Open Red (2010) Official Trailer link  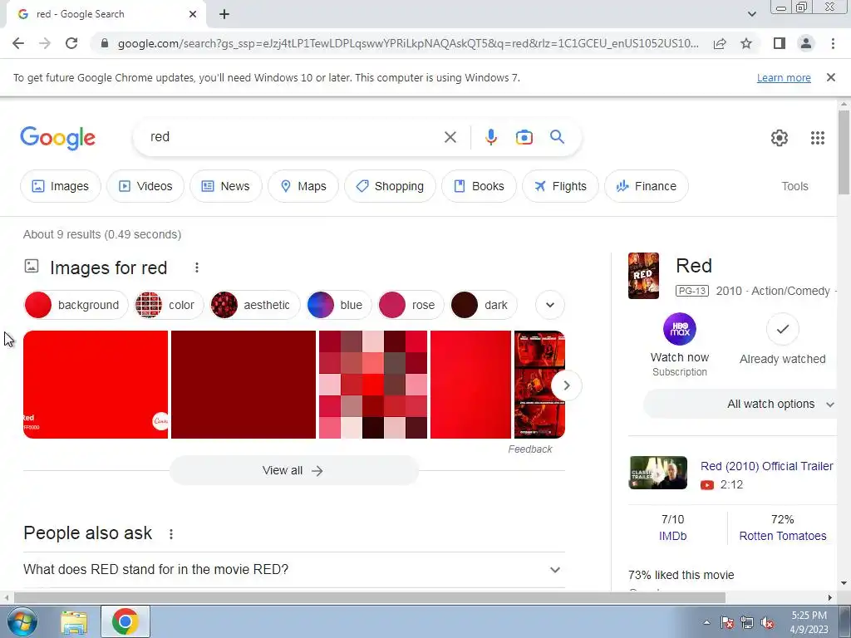[x=766, y=466]
